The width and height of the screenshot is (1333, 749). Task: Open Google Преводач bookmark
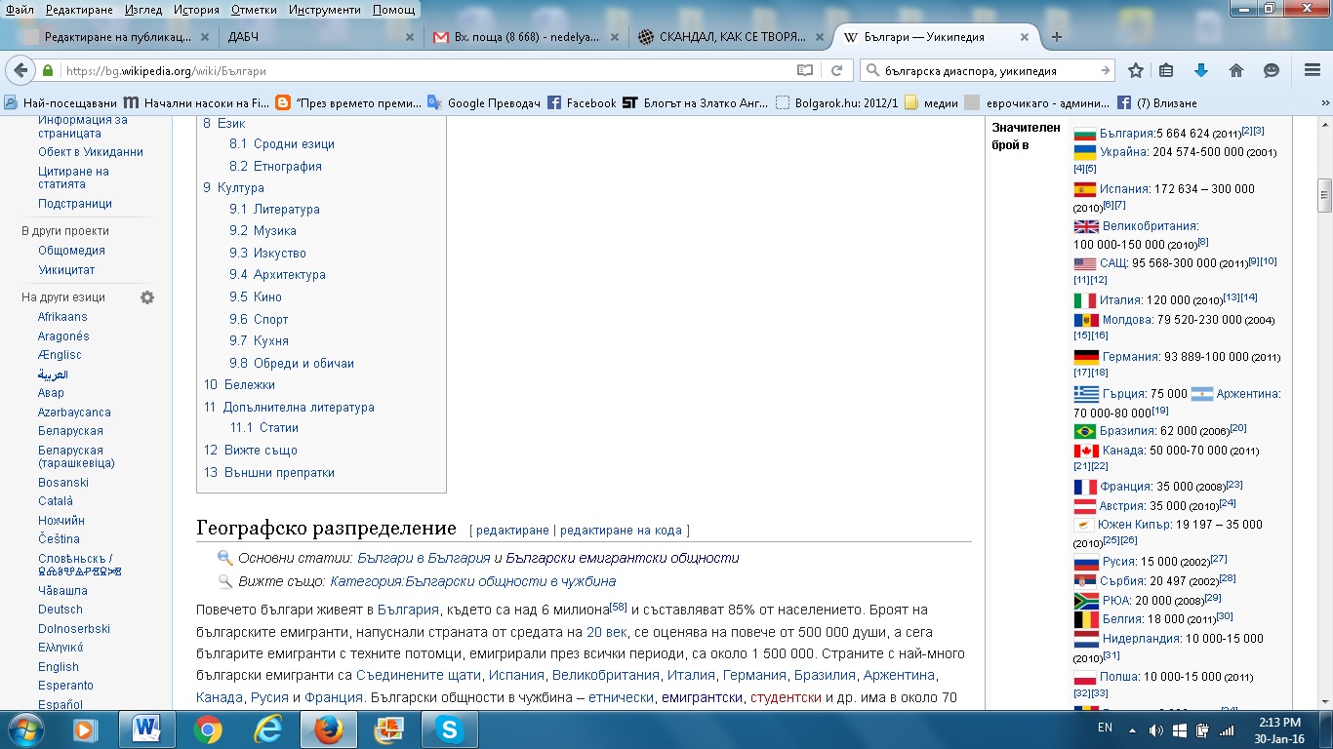point(483,102)
